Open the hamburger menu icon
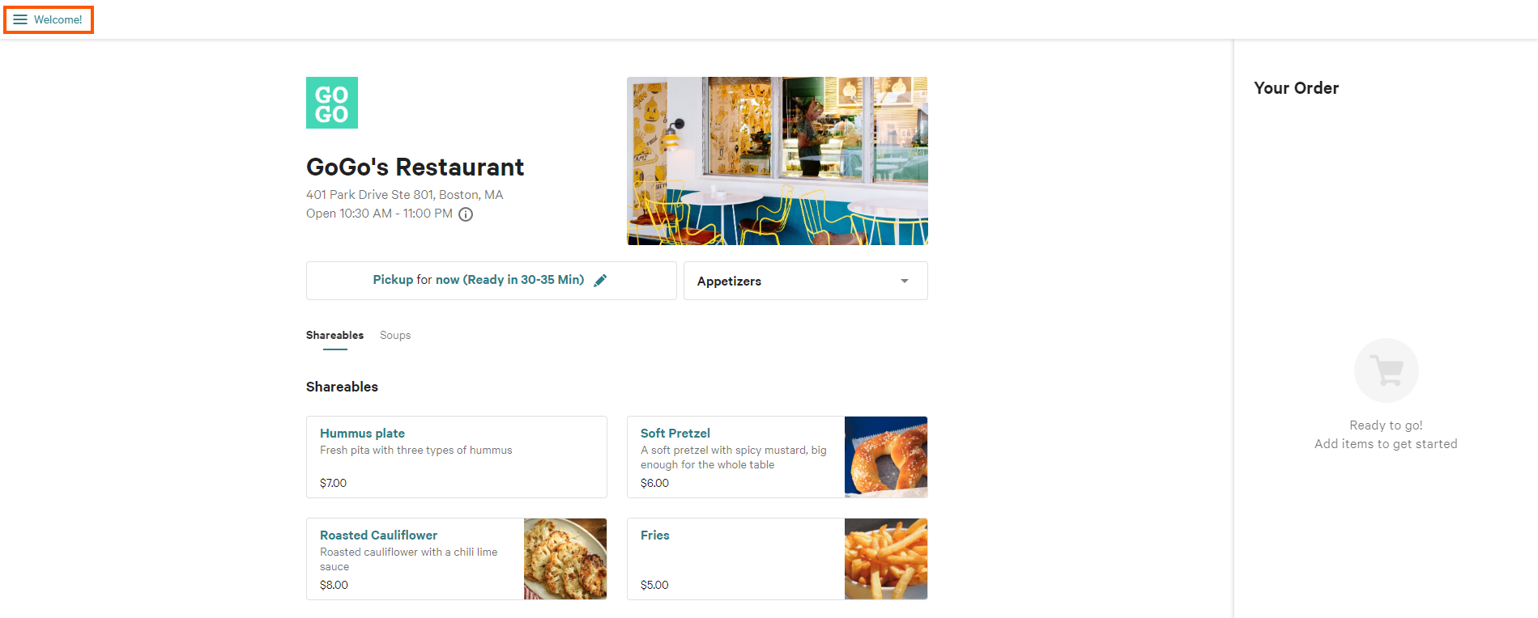The image size is (1538, 618). coord(20,19)
